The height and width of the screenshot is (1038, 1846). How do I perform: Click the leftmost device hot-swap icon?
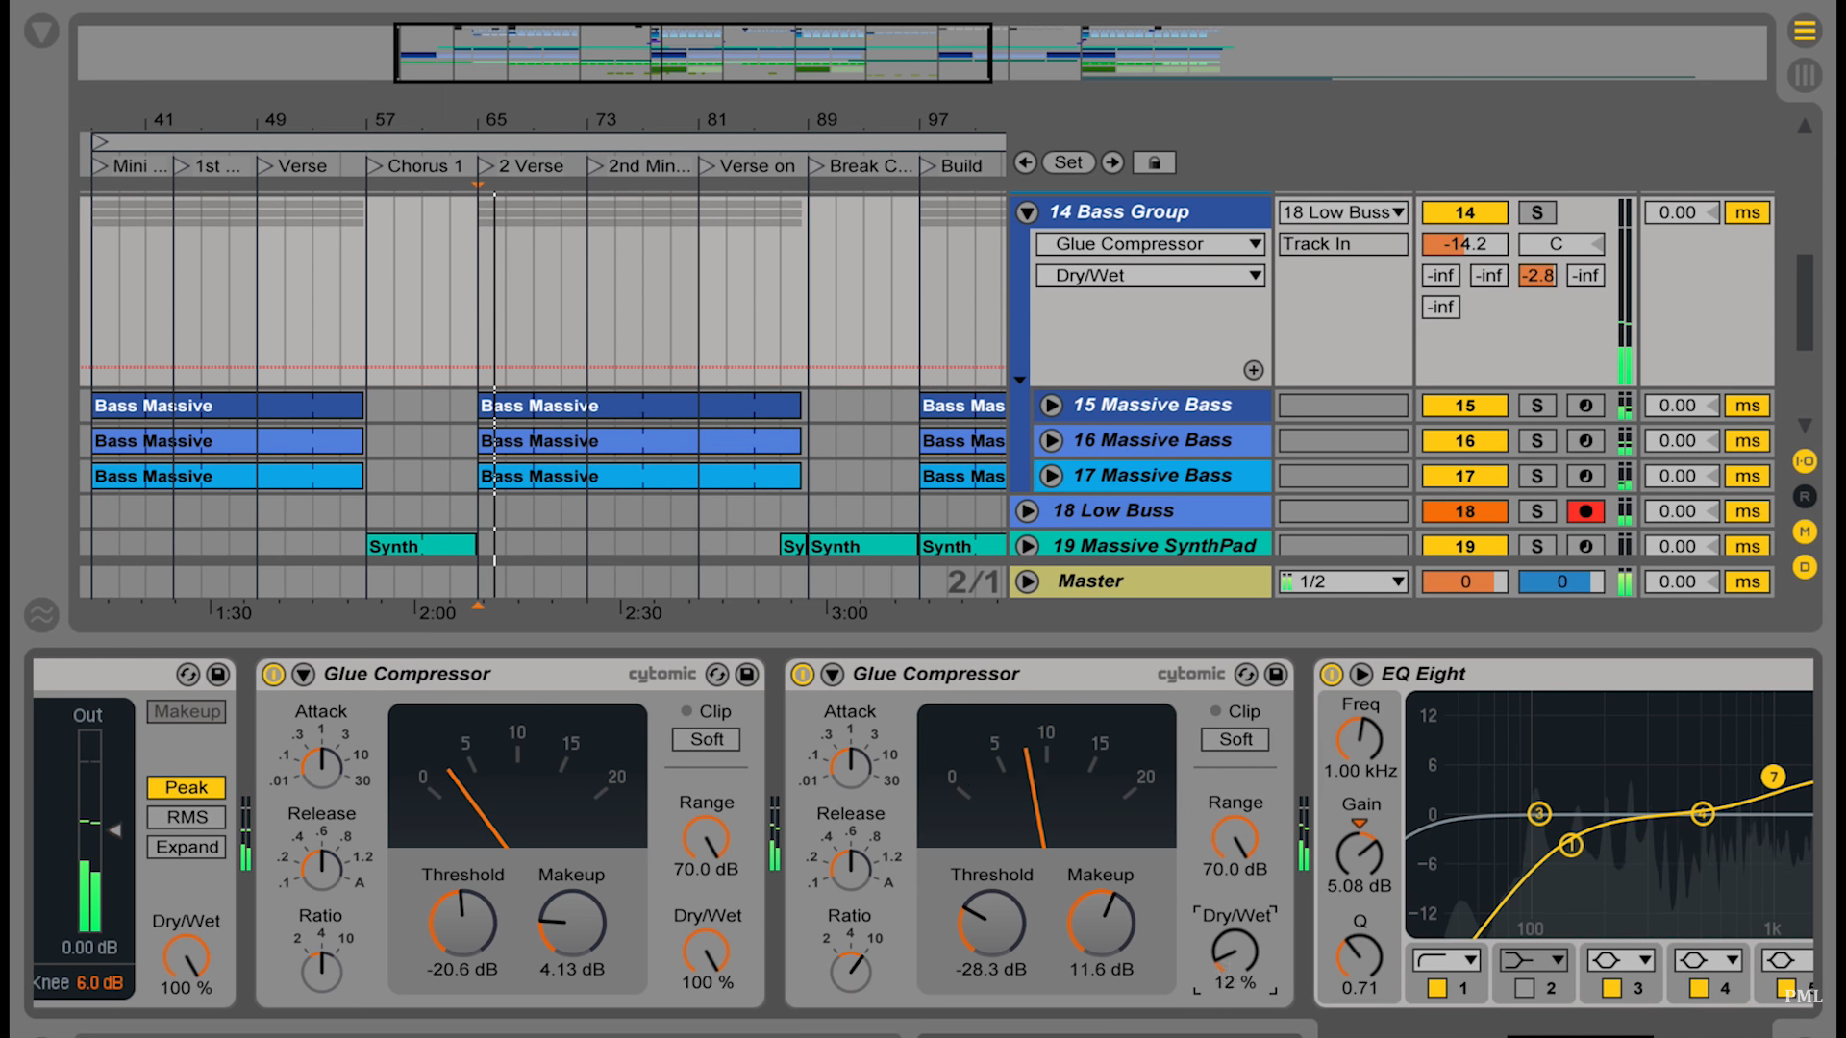[187, 675]
